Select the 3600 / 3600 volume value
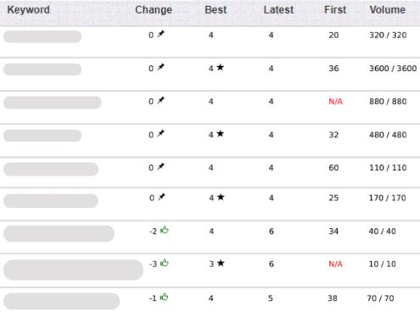The width and height of the screenshot is (420, 318). [393, 69]
